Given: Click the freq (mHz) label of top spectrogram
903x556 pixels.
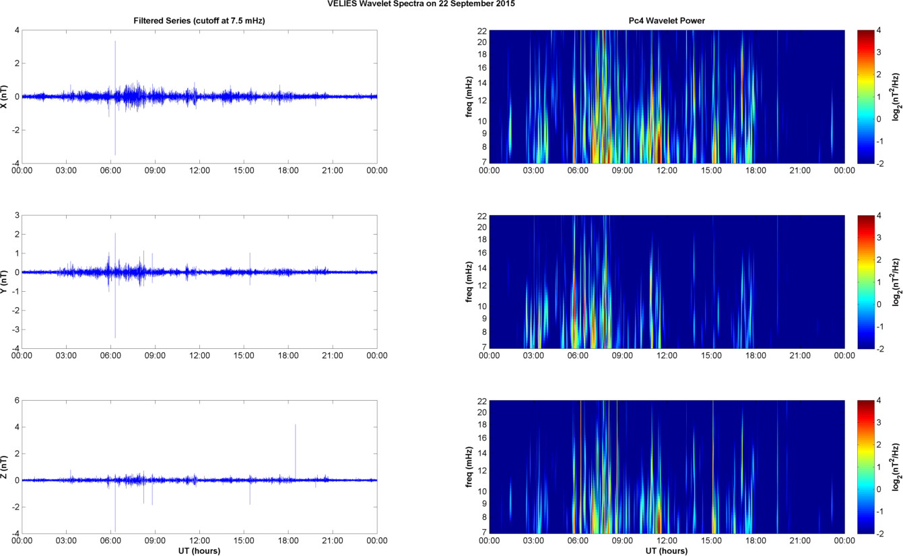Looking at the screenshot, I should 469,96.
